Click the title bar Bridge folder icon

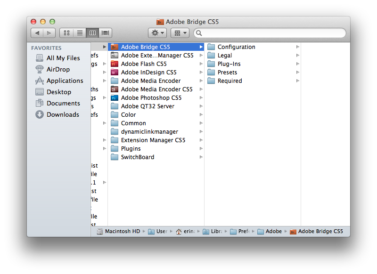tap(160, 22)
